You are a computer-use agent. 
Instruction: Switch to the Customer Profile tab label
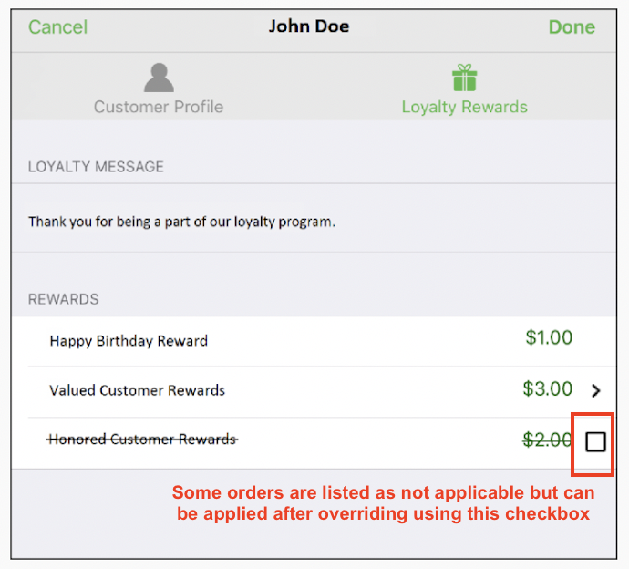click(159, 107)
